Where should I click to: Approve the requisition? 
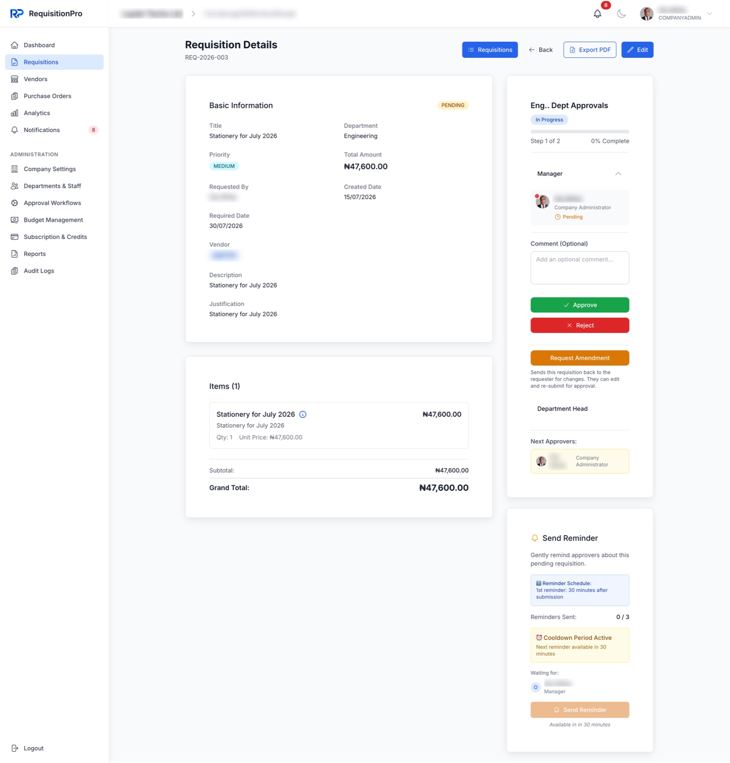pyautogui.click(x=580, y=305)
